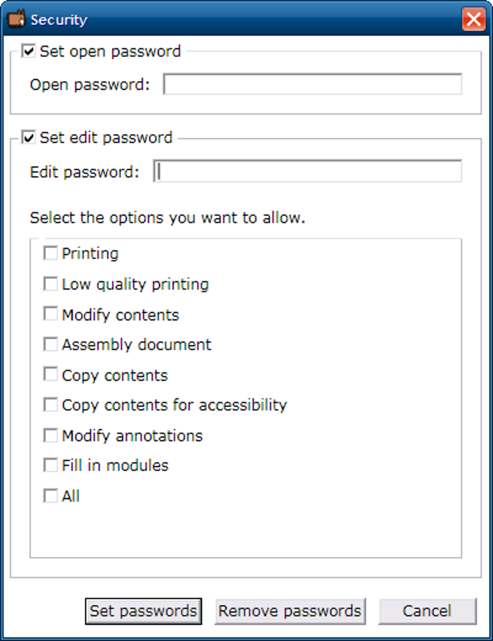Select the All permissions checkbox
The height and width of the screenshot is (641, 493).
(x=50, y=495)
